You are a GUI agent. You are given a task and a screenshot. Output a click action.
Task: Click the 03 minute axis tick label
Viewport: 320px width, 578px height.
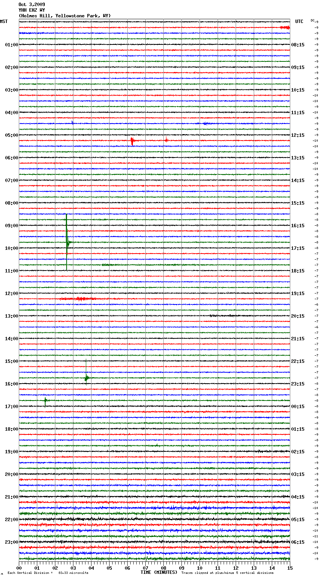(x=73, y=568)
